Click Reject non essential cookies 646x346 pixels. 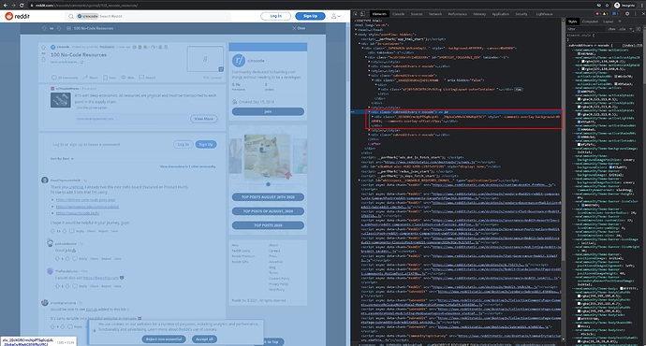coord(164,339)
